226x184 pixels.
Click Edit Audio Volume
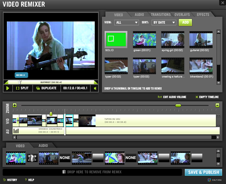[x=172, y=97]
